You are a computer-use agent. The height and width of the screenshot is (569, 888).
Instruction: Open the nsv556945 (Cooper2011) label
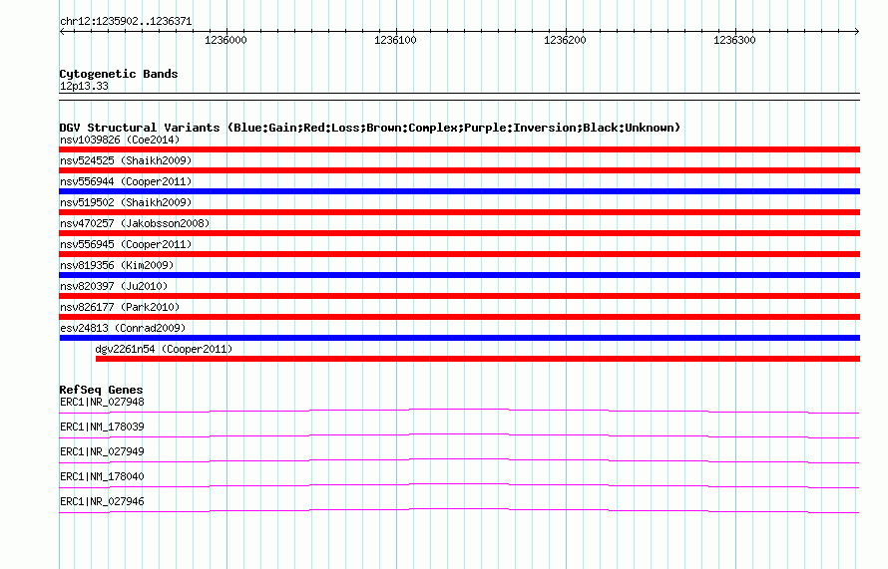pyautogui.click(x=126, y=244)
